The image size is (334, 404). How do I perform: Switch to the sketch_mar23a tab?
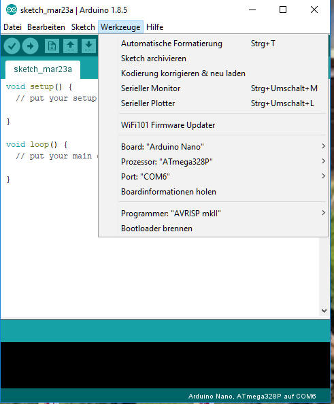coord(43,69)
